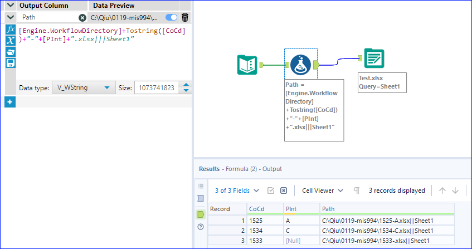472x249 pixels.
Task: Increase the Size value with up stepper
Action: 186,85
